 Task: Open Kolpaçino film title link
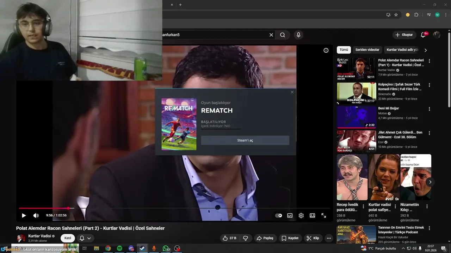click(400, 87)
